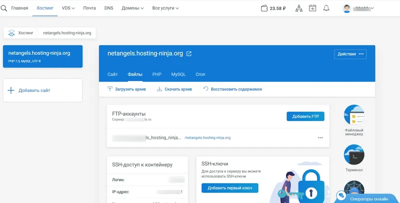Expand the VDS dropdown menu
Screen dimensions: 400x203
pos(68,8)
